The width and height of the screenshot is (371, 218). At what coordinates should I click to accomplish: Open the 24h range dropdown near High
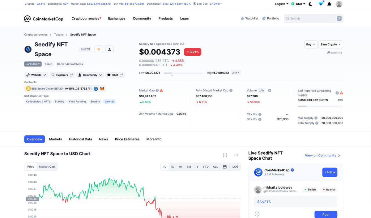pos(236,73)
